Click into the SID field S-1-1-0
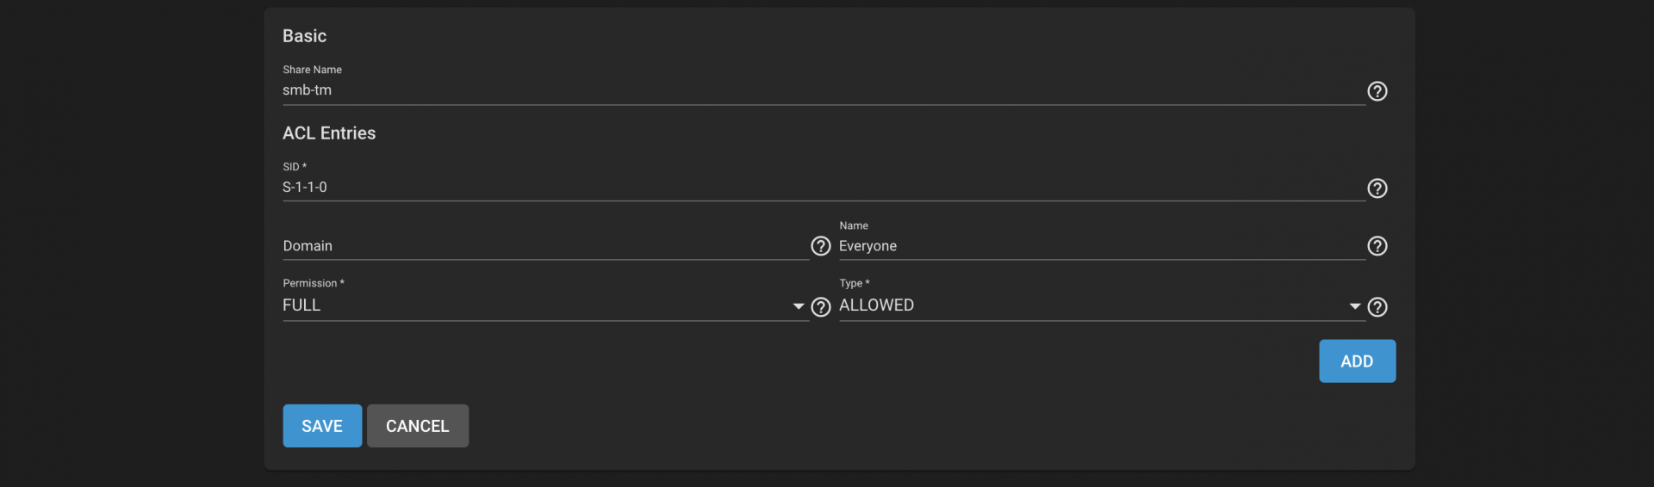This screenshot has height=487, width=1654. 824,188
